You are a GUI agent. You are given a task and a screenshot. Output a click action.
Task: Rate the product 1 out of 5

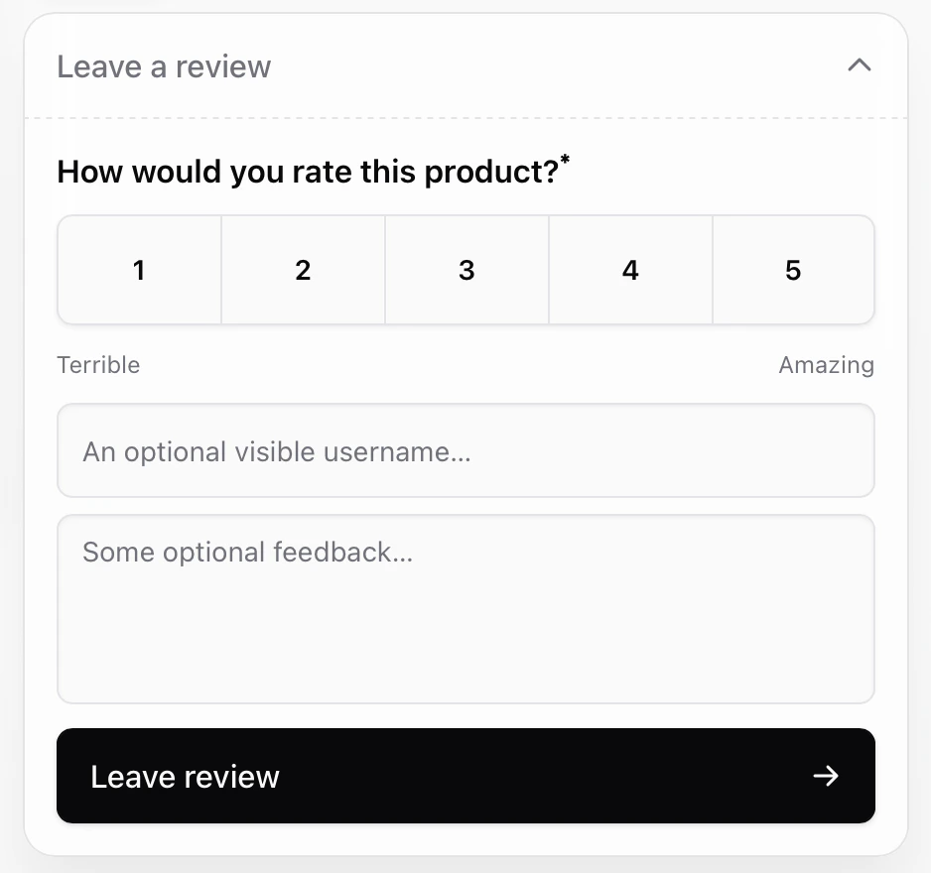(139, 270)
